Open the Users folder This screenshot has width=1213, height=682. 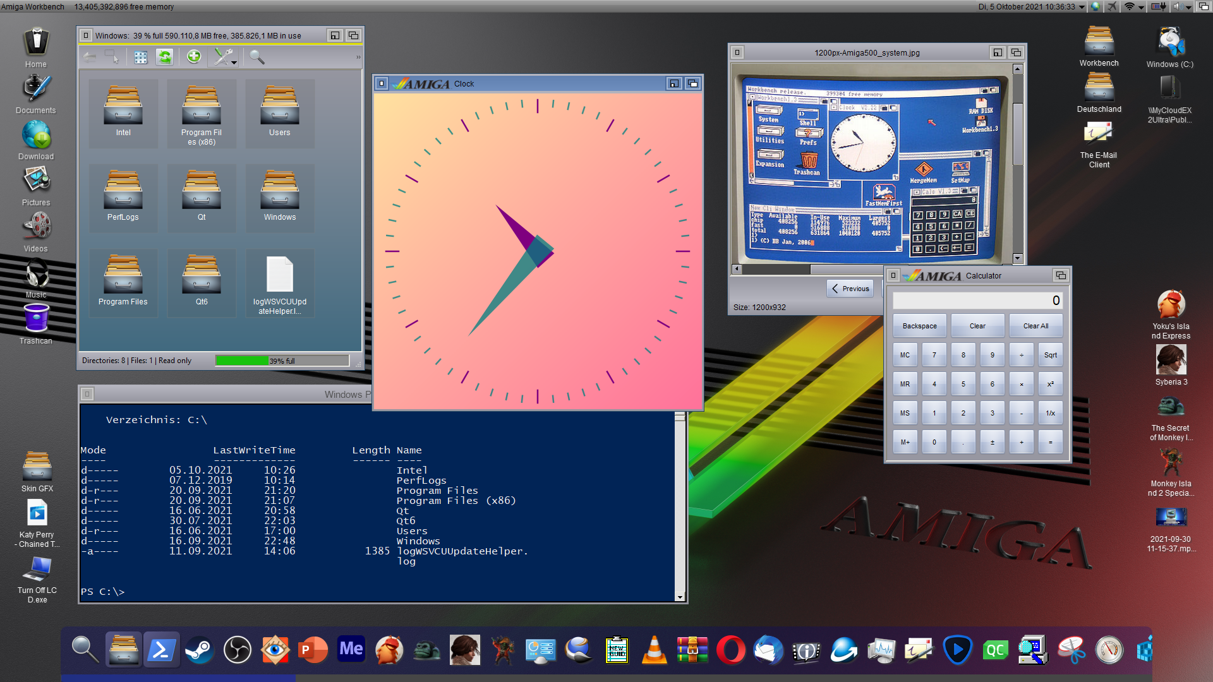click(x=279, y=112)
